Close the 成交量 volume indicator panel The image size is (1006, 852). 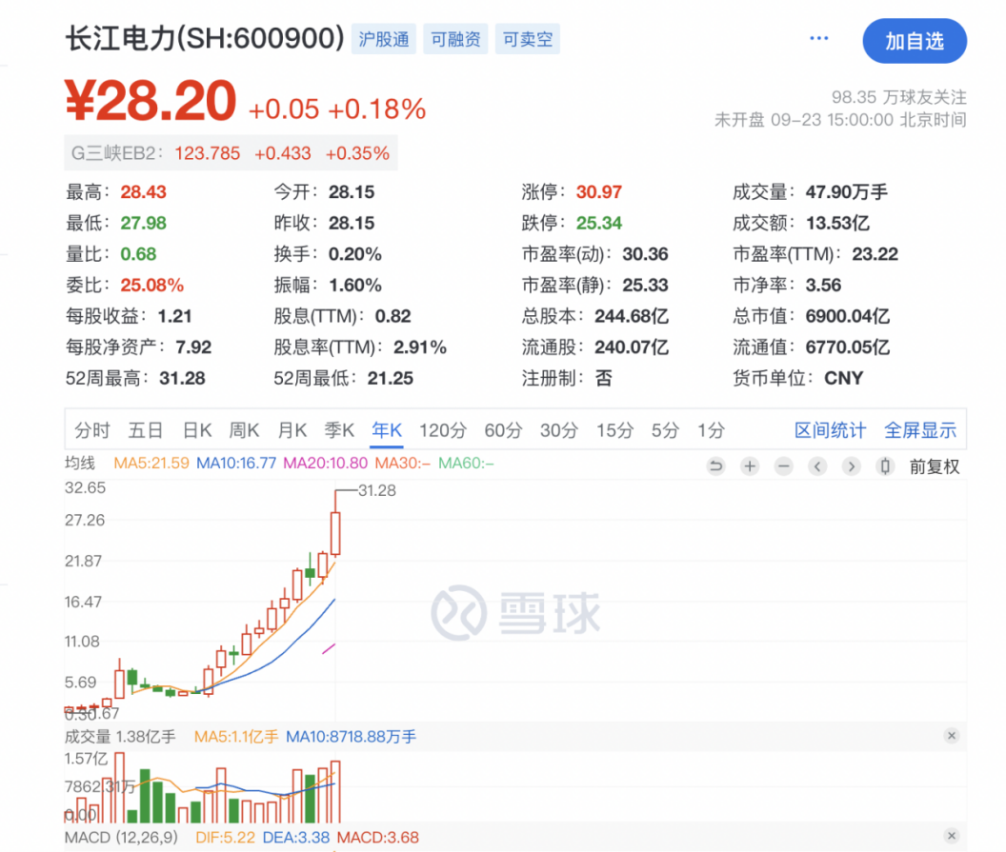pos(952,735)
